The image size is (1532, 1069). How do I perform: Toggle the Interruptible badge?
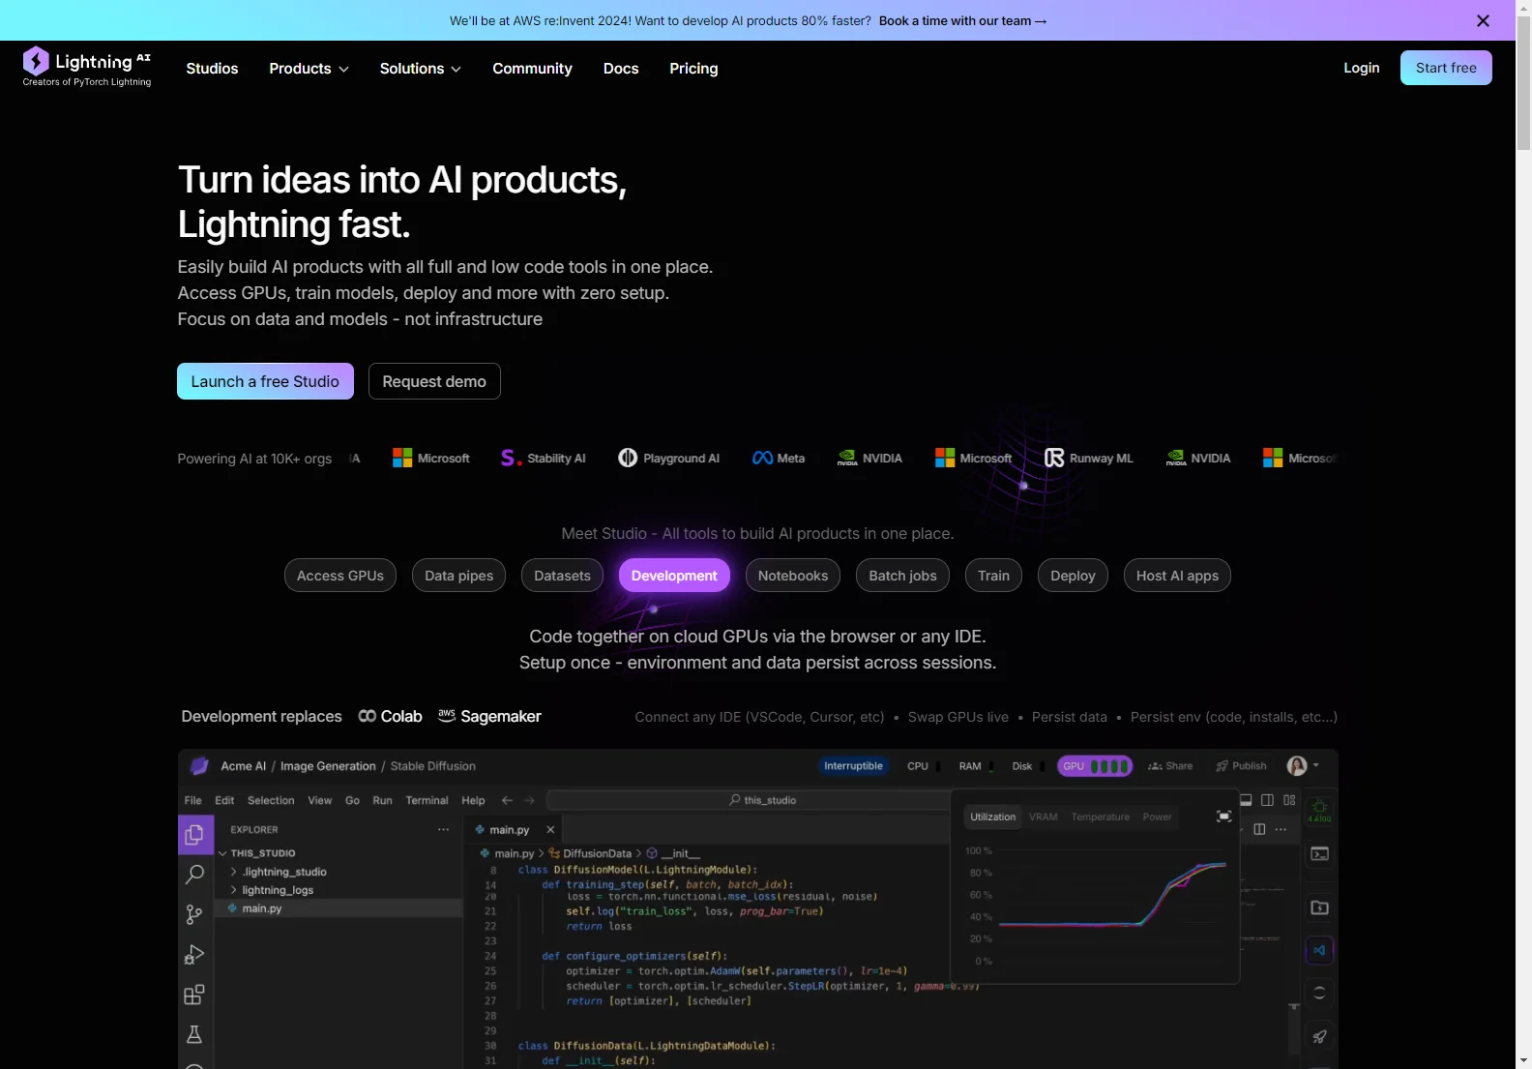(853, 766)
